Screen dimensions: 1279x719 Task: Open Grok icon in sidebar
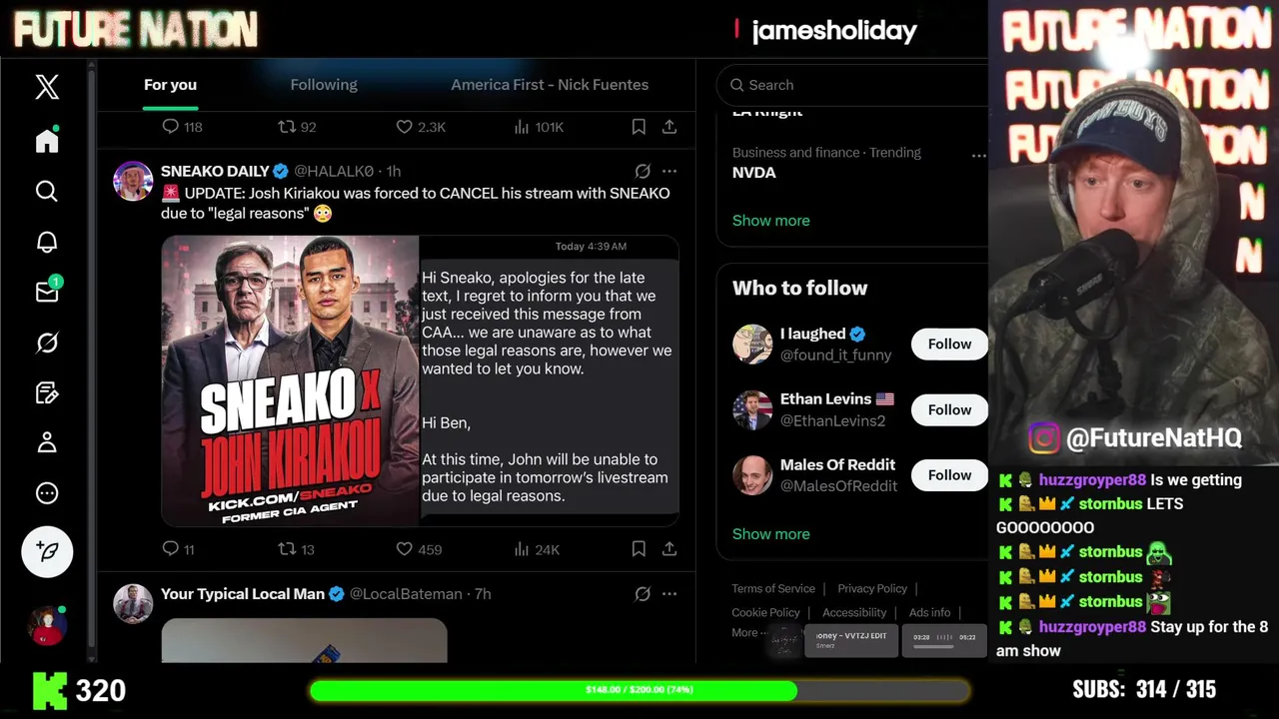(47, 343)
